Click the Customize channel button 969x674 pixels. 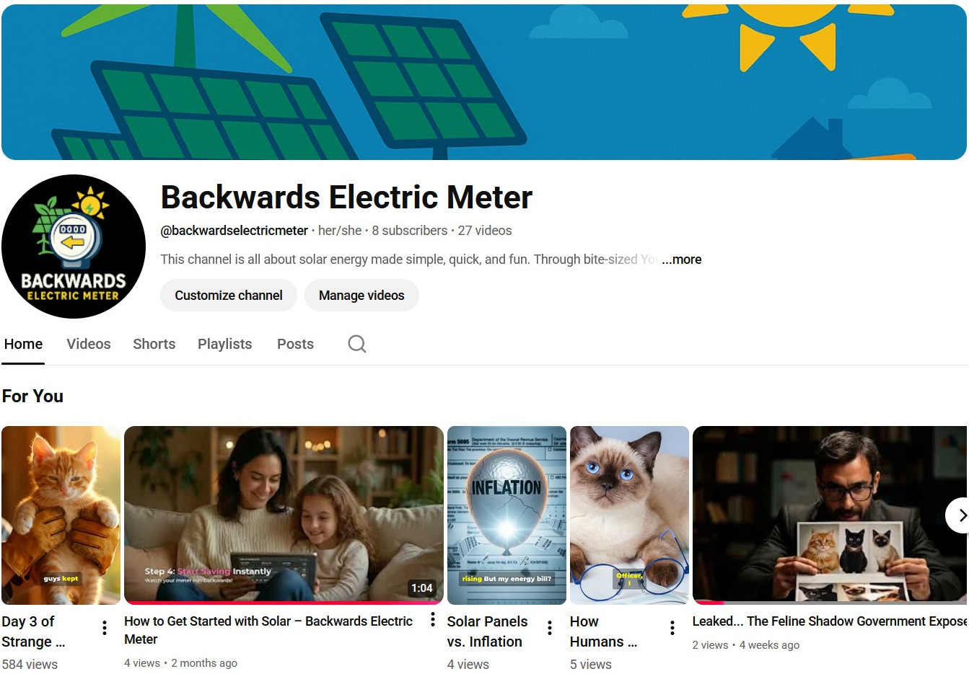coord(228,295)
